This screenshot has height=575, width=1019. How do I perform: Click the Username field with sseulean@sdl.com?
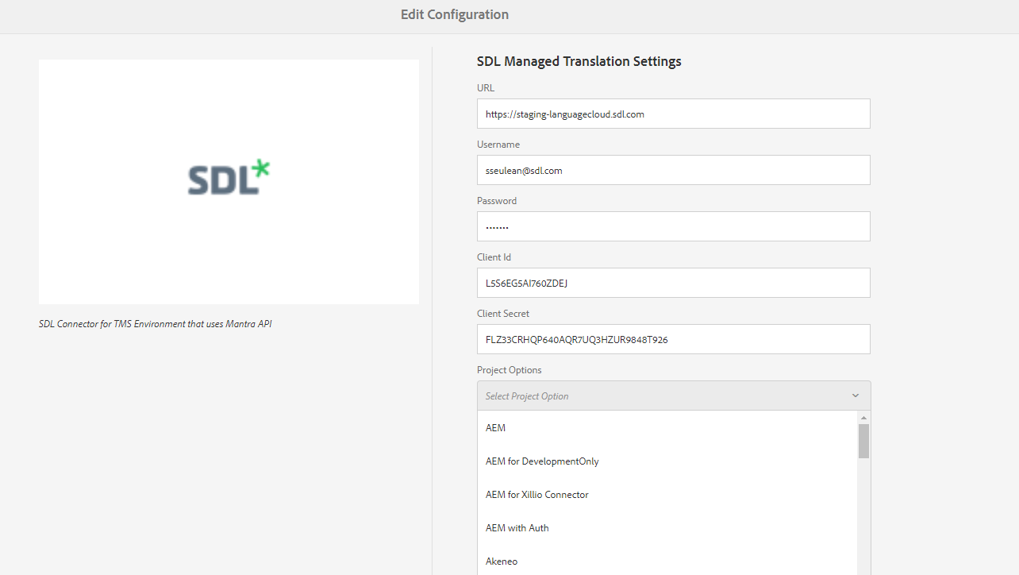(x=673, y=170)
